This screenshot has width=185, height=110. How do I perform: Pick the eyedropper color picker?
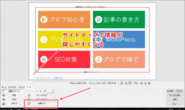[45, 91]
